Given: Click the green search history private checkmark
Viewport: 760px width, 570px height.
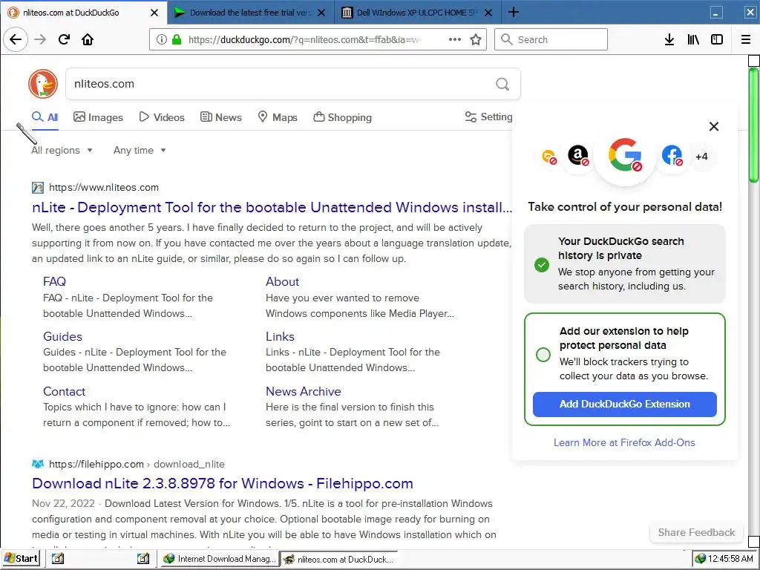Looking at the screenshot, I should tap(542, 265).
